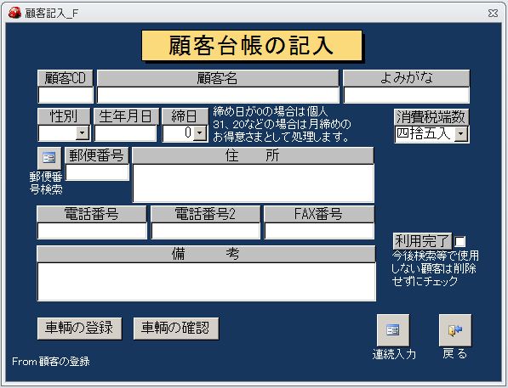Click the よみがな header label
Viewport: 508px width, 388px height.
(x=406, y=78)
